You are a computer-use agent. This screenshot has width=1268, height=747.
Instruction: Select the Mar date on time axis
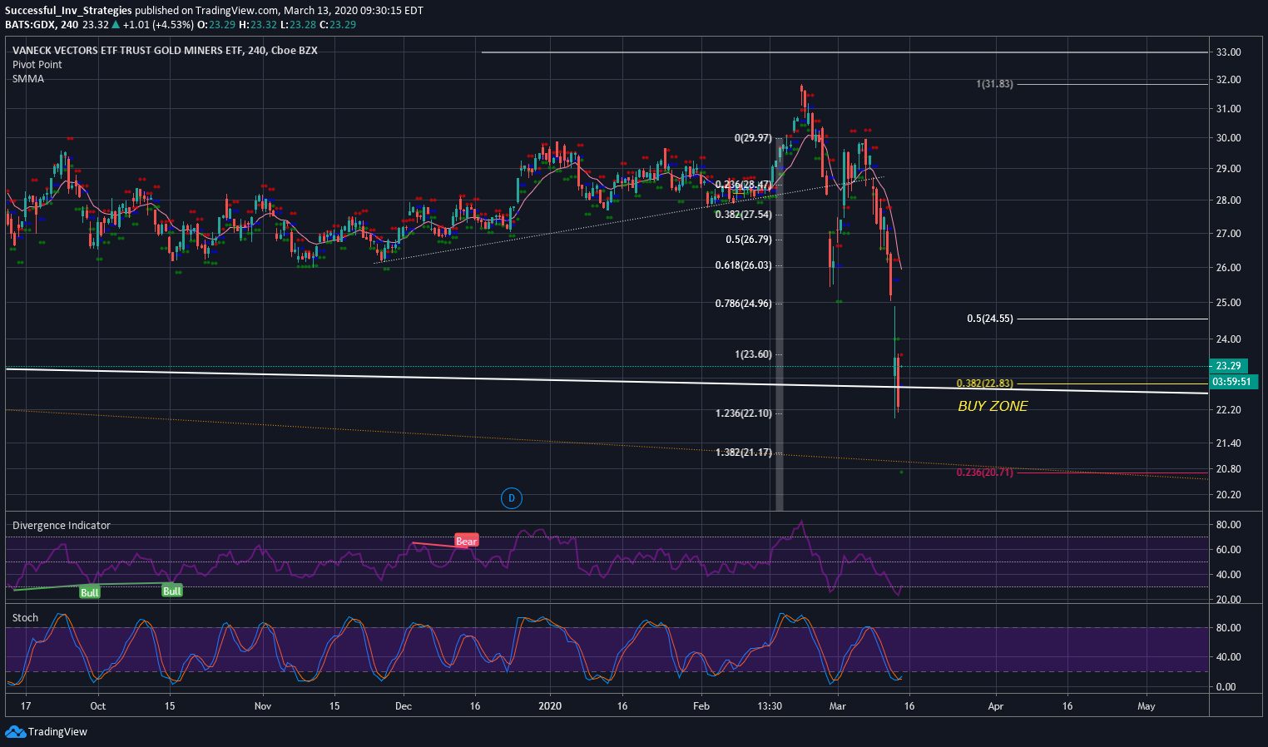[x=837, y=706]
